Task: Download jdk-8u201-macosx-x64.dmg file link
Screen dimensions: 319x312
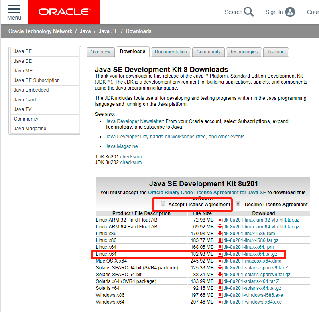Action: 252,261
